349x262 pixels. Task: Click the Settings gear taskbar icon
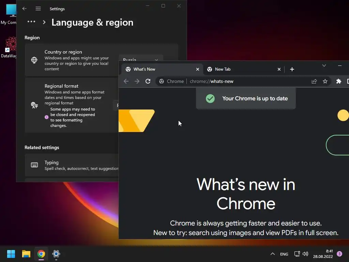point(56,254)
